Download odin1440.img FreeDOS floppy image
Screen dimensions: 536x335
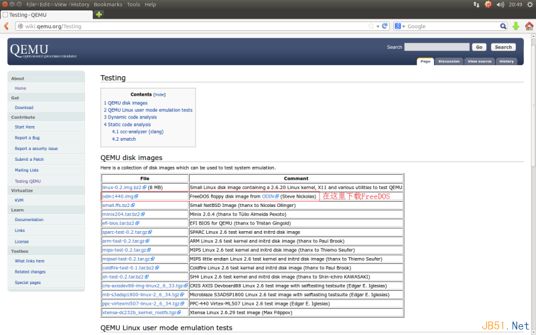(120, 196)
